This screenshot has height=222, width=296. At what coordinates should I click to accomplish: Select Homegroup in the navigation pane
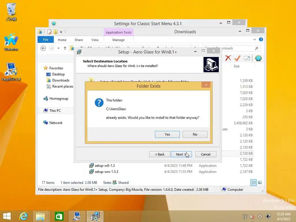click(59, 99)
